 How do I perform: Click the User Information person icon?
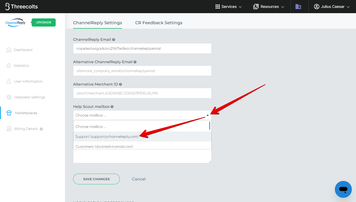tap(9, 81)
